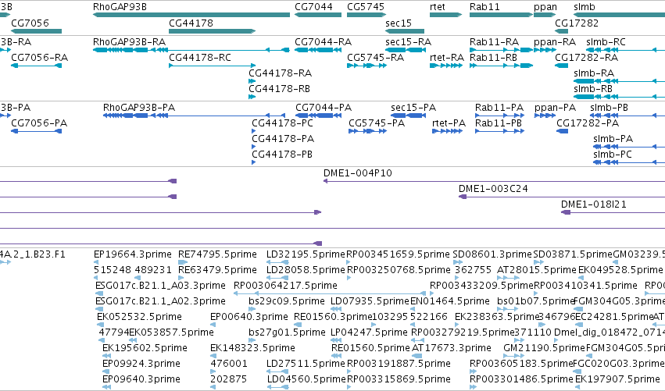Image resolution: width=665 pixels, height=391 pixels.
Task: Click the ppan-RA transcript
Action: 545,50
